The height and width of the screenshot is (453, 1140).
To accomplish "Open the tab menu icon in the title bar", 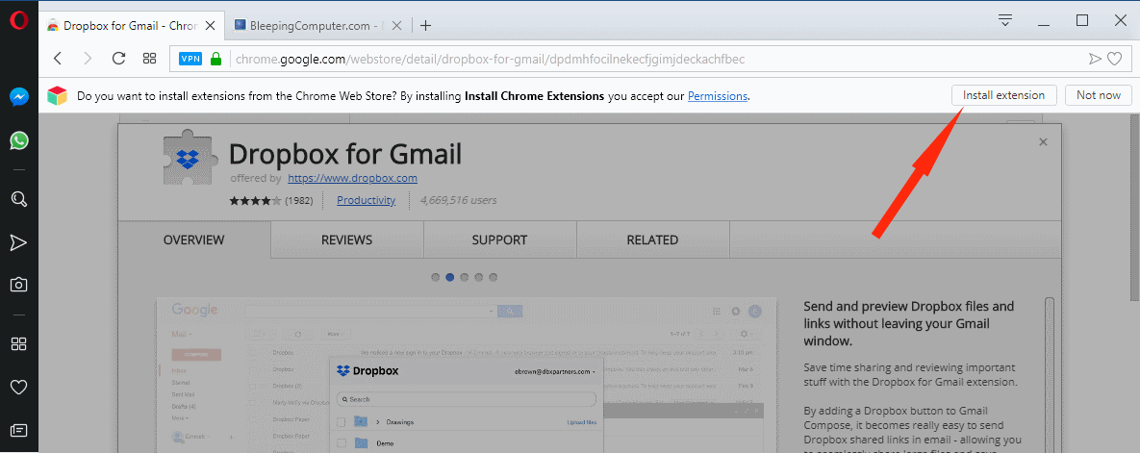I will coord(1005,20).
